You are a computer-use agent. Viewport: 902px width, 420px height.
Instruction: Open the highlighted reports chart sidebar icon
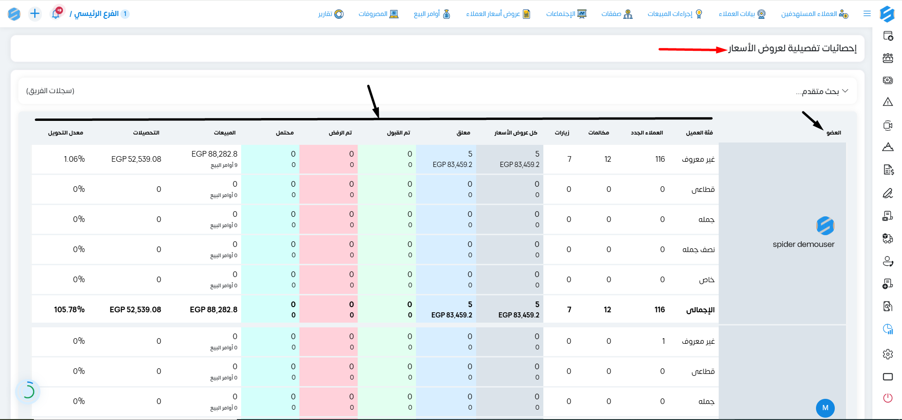[888, 329]
